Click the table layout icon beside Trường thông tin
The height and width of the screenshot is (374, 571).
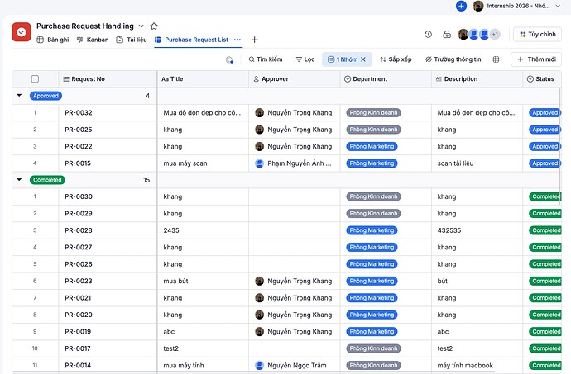pyautogui.click(x=496, y=59)
